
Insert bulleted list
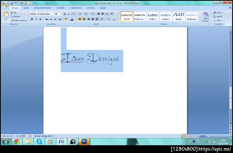pos(80,14)
